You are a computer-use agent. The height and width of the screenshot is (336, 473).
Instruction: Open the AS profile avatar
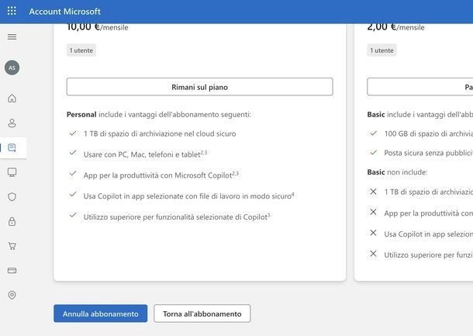[x=12, y=68]
